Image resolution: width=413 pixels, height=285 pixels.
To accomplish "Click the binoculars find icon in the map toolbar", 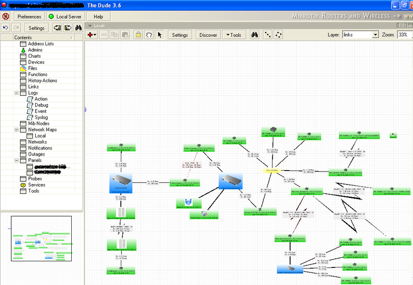I will pyautogui.click(x=255, y=35).
